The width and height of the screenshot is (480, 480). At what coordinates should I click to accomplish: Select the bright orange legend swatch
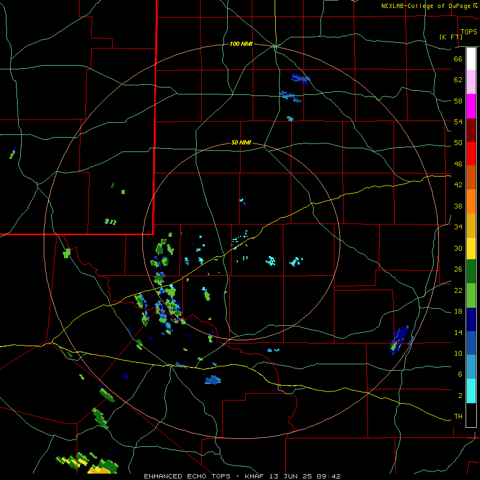[471, 202]
